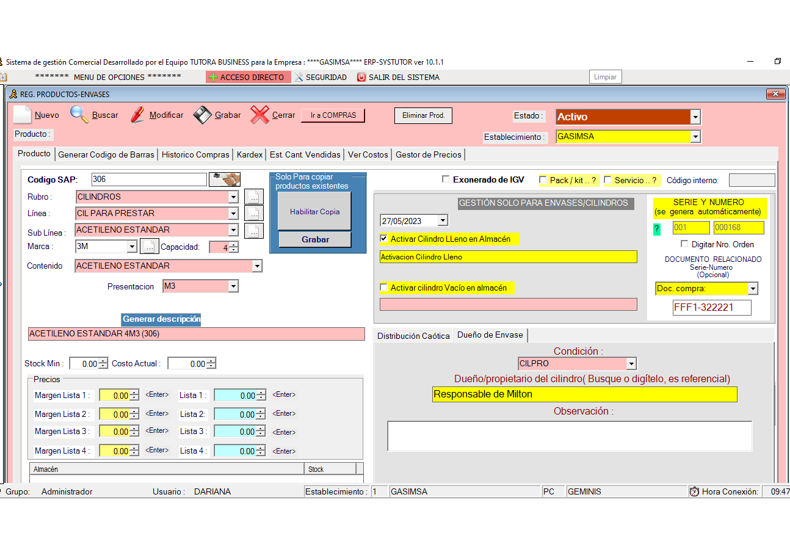Open the Marca 3M dropdown
The image size is (790, 558).
coord(132,247)
